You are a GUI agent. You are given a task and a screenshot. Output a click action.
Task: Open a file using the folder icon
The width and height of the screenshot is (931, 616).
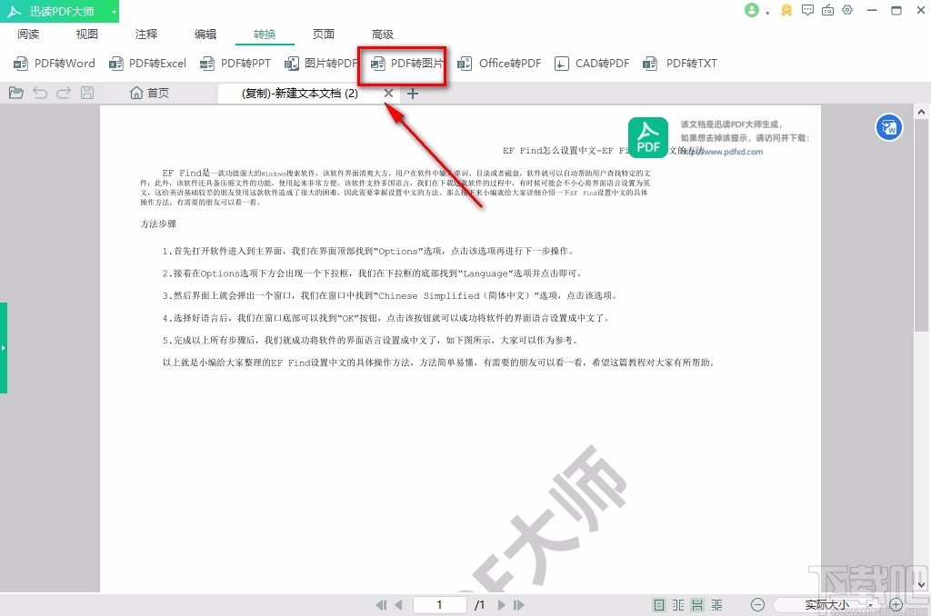[x=15, y=92]
